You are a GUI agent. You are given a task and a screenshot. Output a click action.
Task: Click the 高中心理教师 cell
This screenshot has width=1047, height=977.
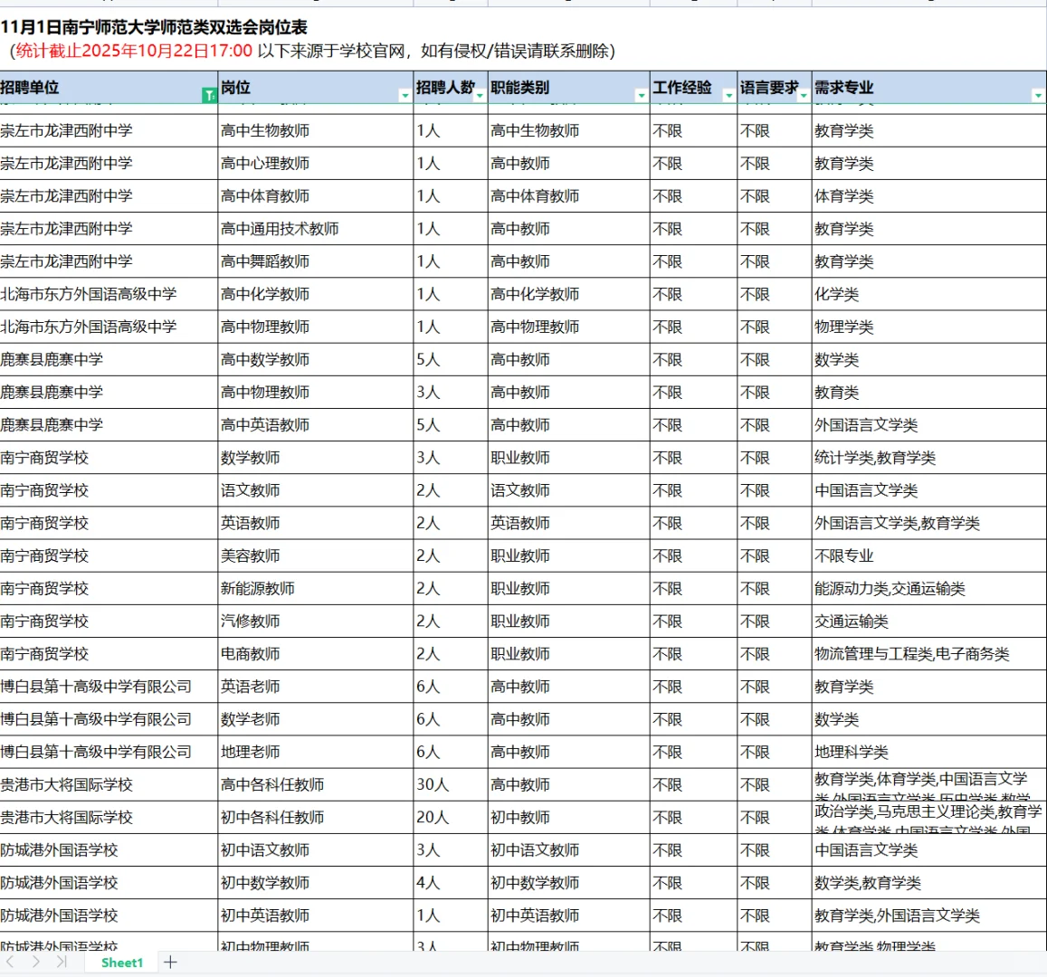(x=315, y=164)
